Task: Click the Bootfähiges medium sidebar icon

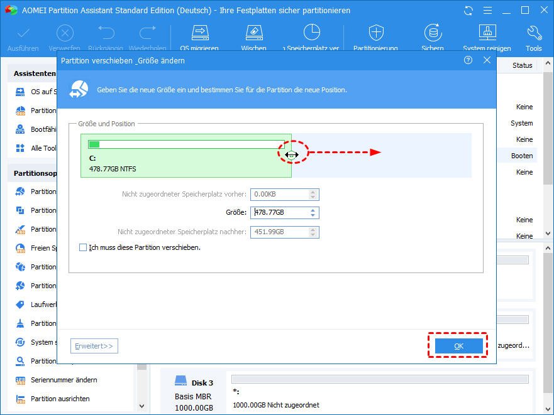Action: [x=21, y=129]
